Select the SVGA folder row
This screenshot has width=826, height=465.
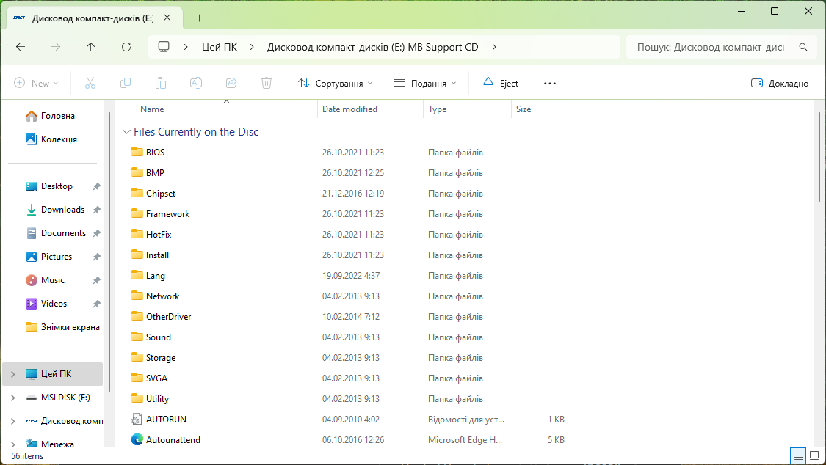[x=348, y=378]
